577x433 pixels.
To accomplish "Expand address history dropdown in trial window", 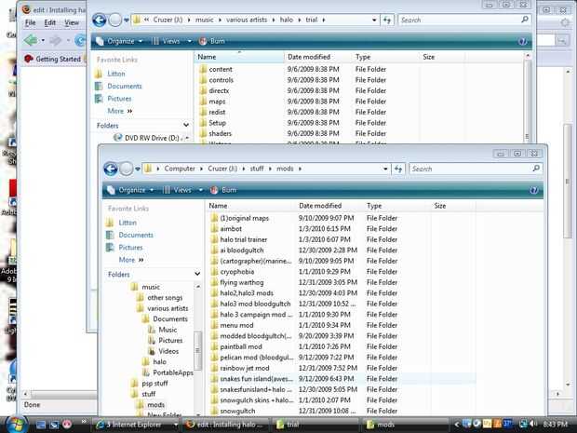I will click(x=374, y=20).
